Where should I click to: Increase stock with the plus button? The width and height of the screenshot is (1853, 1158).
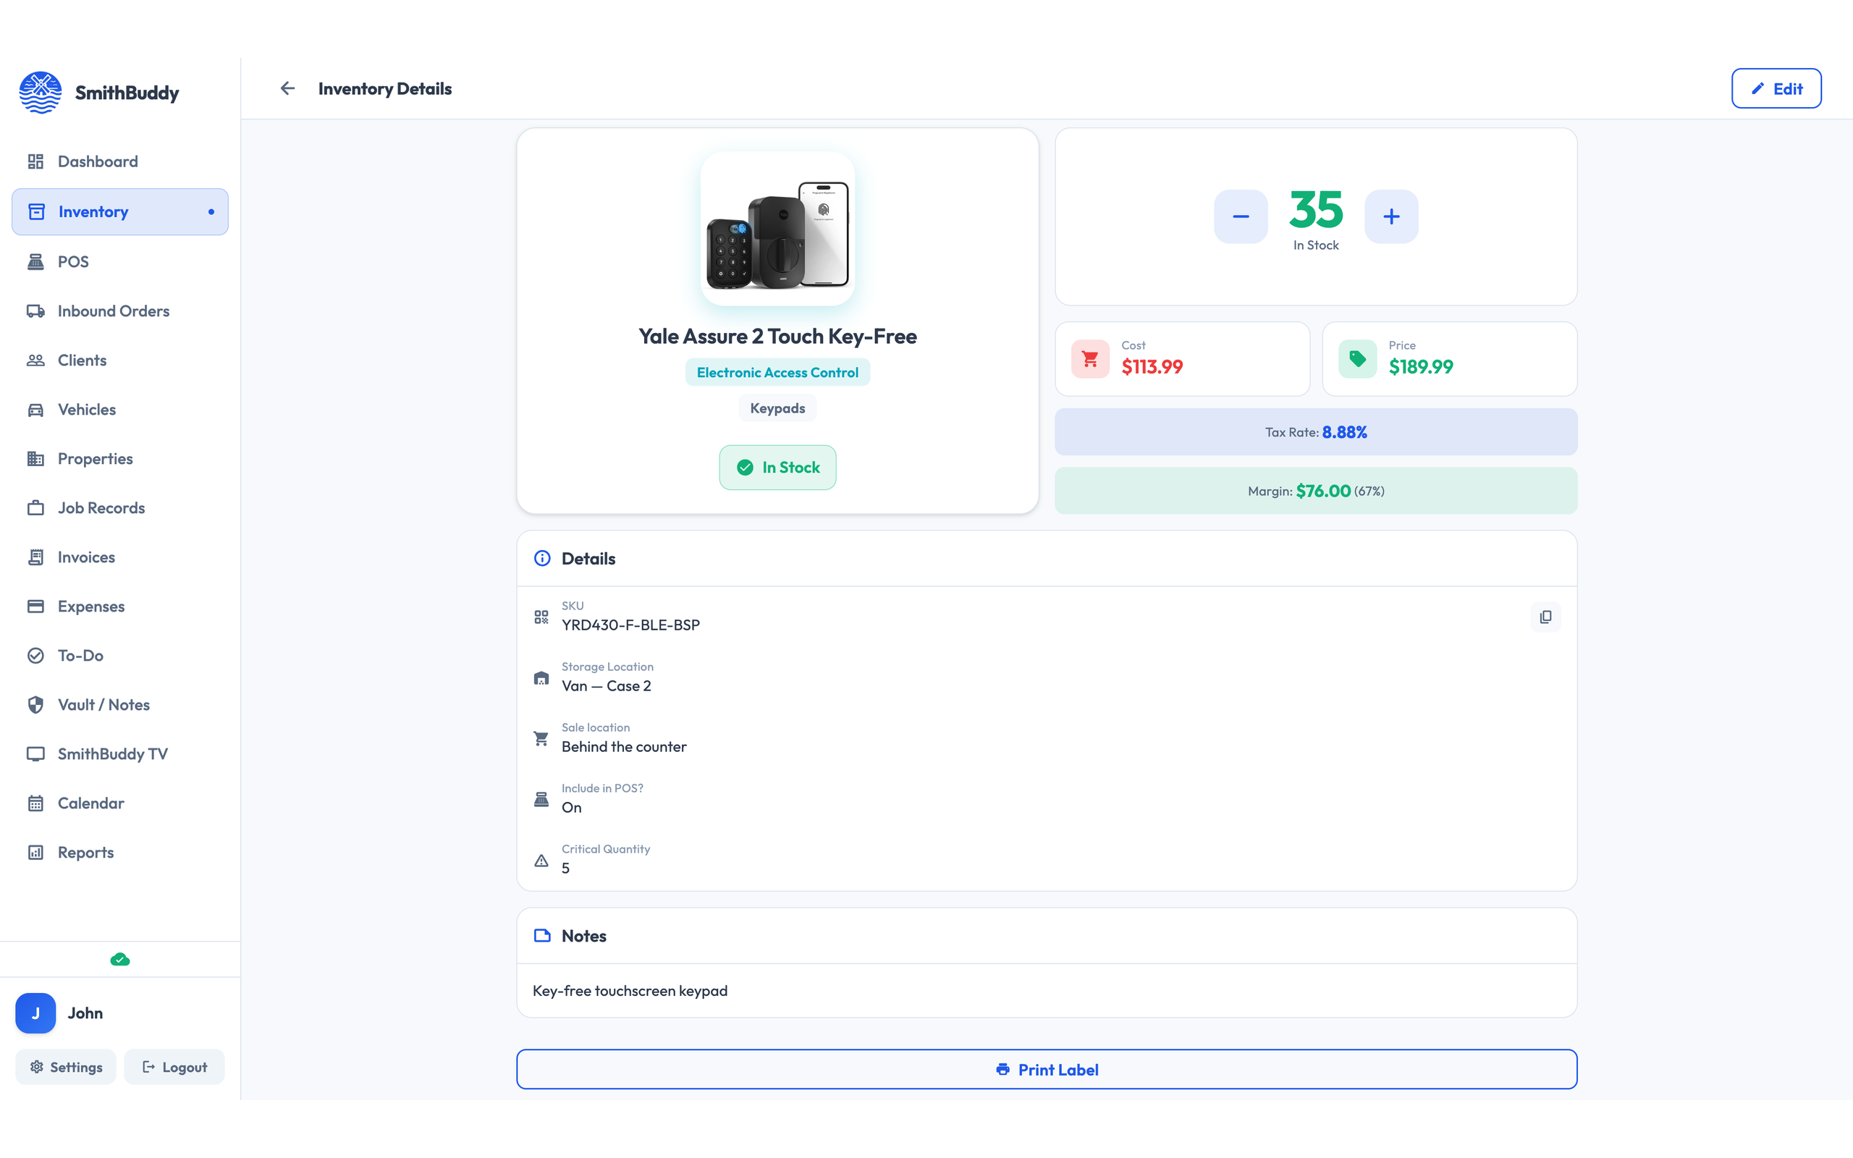pos(1391,216)
